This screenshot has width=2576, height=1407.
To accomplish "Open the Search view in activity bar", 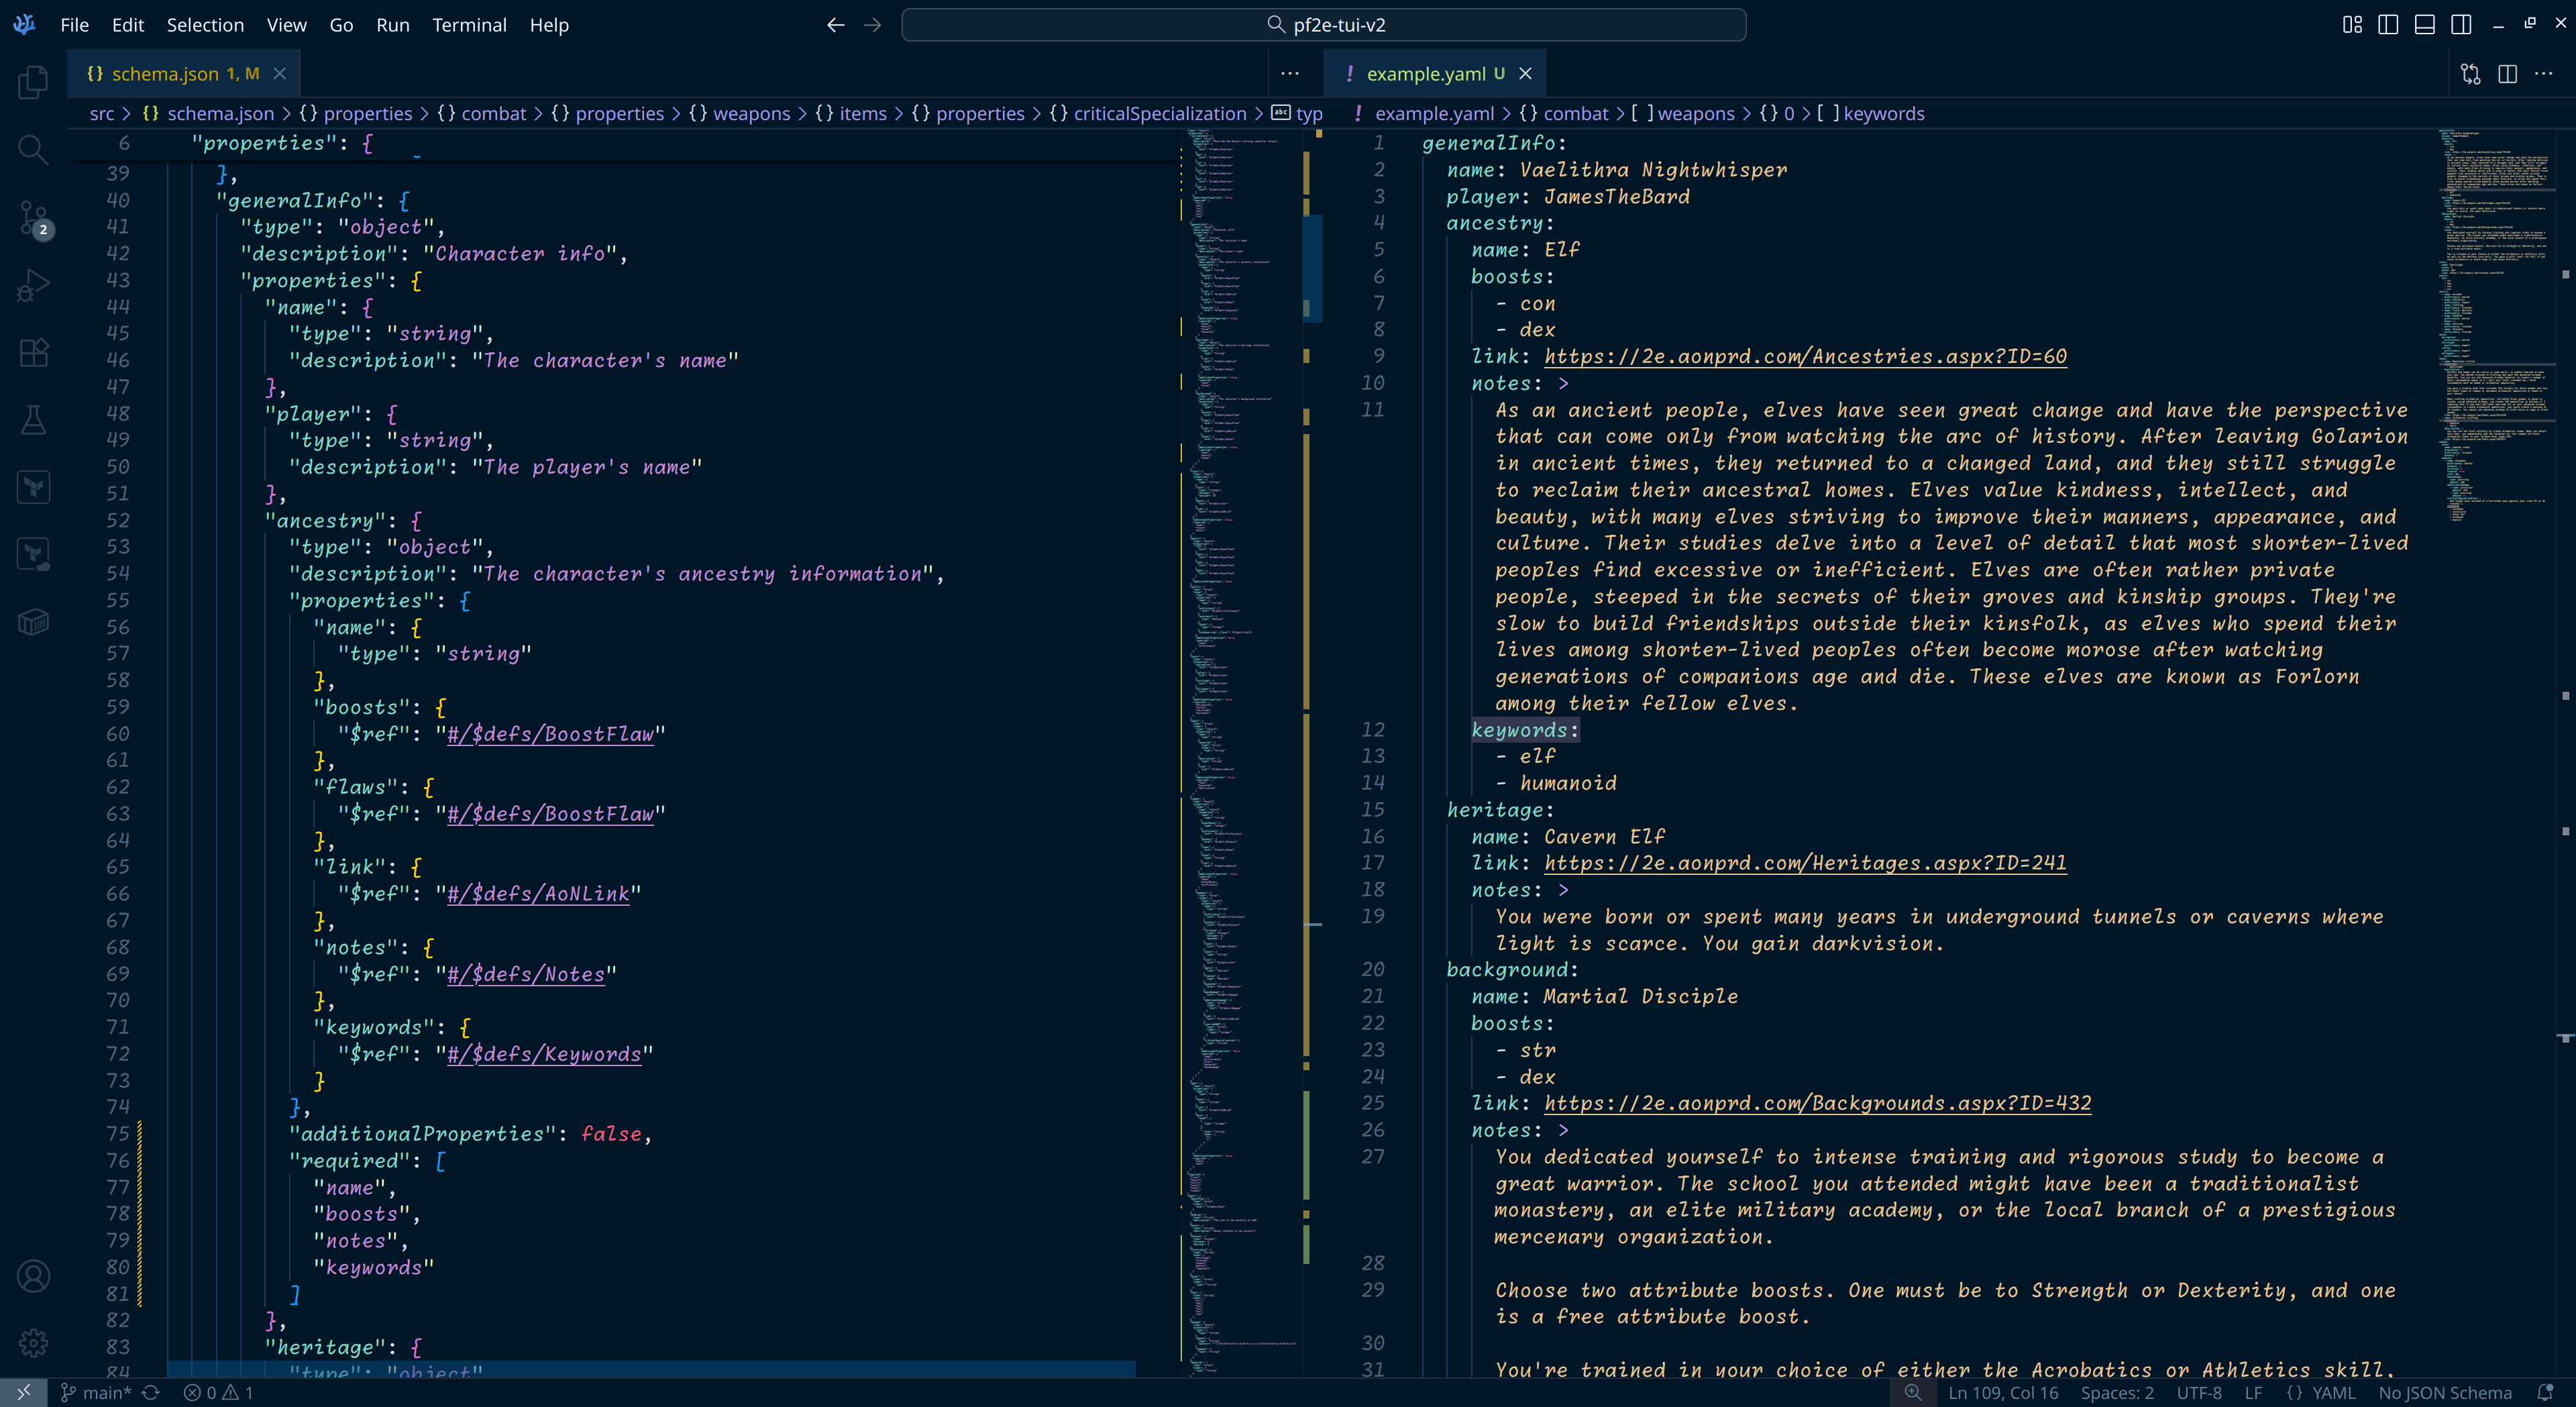I will click(33, 150).
